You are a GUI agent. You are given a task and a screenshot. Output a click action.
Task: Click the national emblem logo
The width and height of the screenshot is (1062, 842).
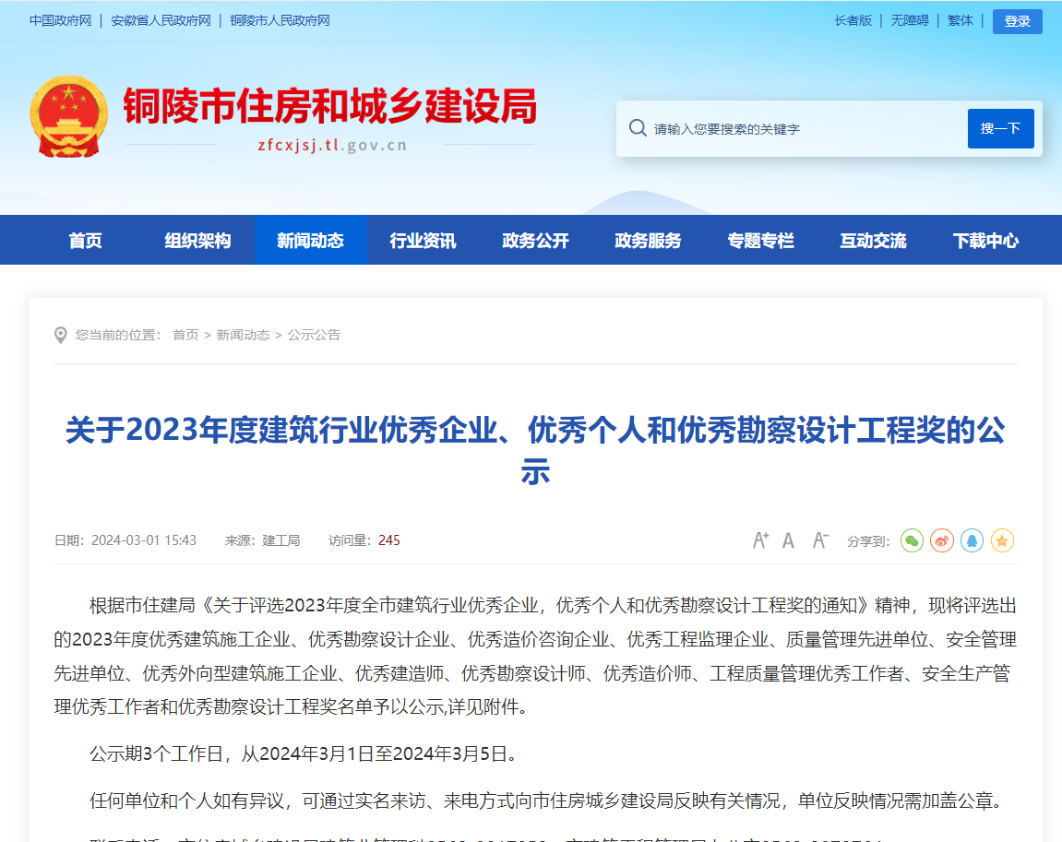point(68,116)
